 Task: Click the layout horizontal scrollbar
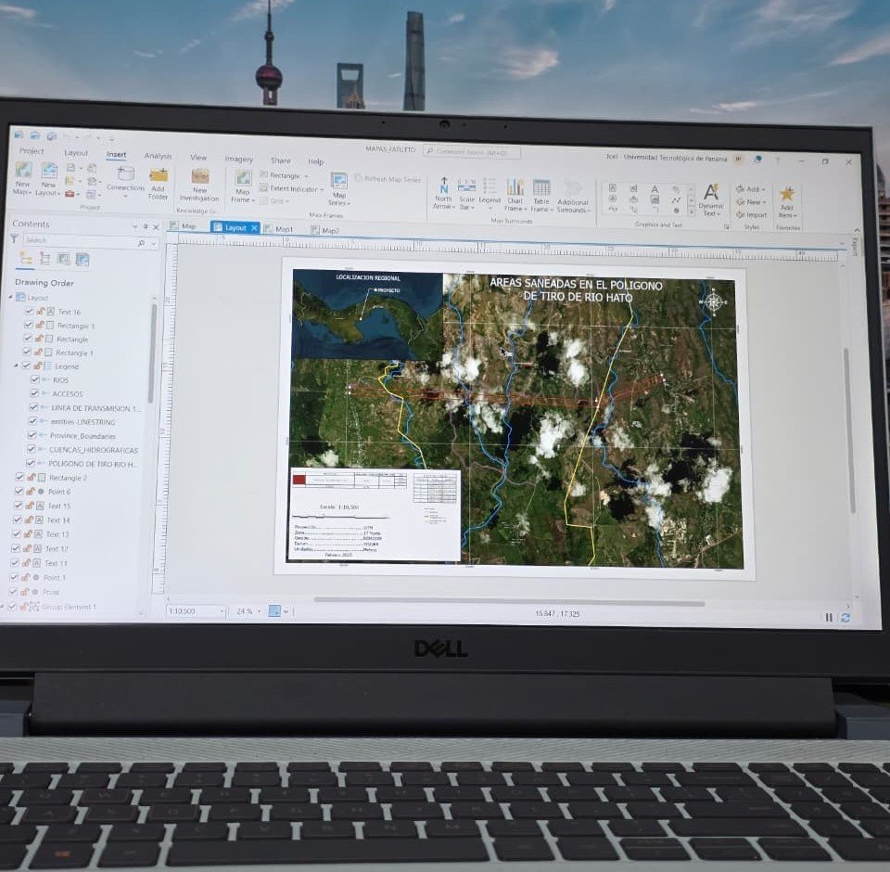(x=509, y=602)
